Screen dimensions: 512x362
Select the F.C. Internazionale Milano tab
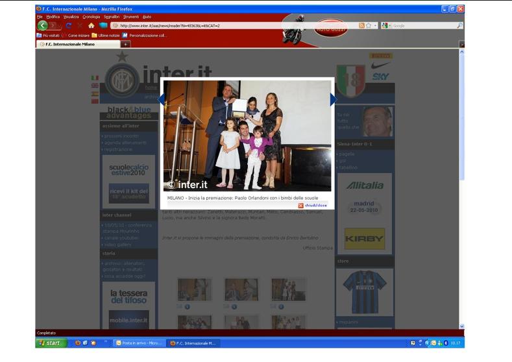point(78,44)
